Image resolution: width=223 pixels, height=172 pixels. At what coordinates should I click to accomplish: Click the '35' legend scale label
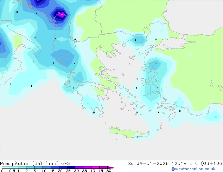pos(84,171)
